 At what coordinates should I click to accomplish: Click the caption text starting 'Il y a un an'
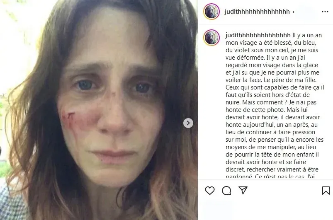275,105
